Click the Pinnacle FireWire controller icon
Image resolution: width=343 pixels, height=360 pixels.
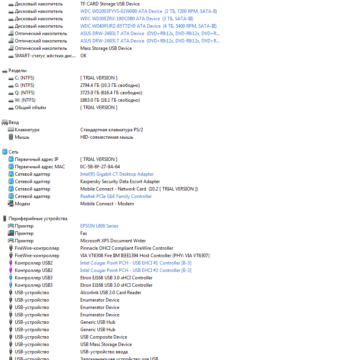tap(11, 248)
